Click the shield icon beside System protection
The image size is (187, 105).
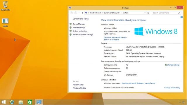[71, 31]
